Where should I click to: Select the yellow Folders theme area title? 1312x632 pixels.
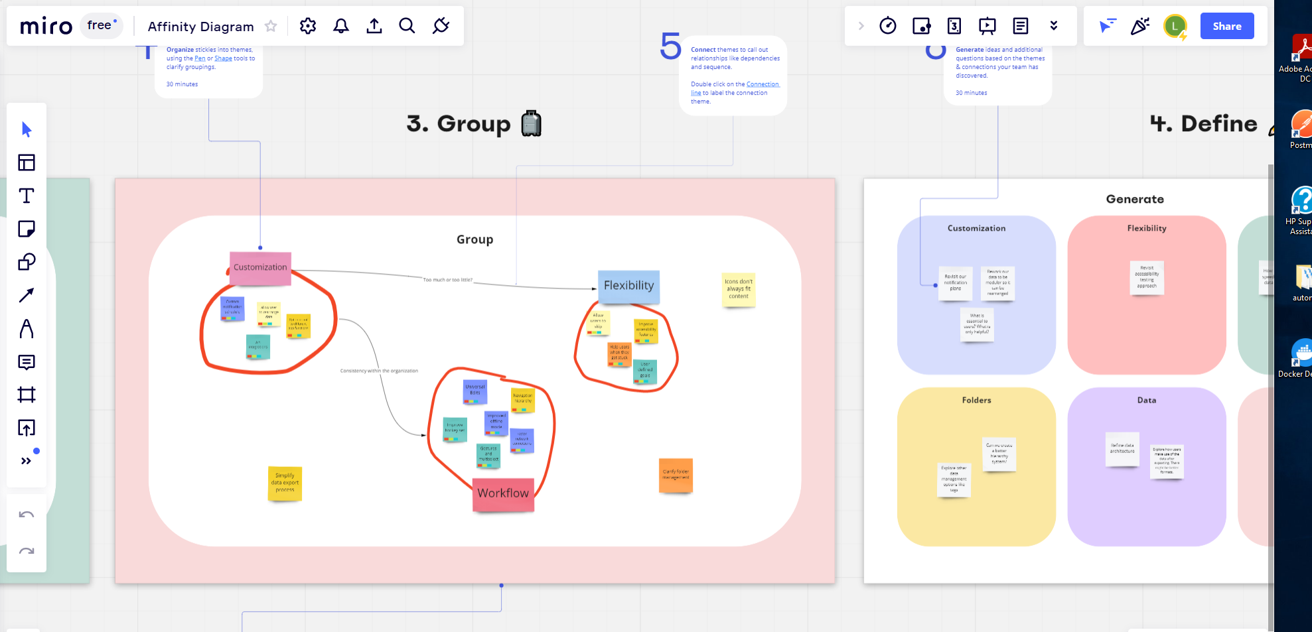976,401
